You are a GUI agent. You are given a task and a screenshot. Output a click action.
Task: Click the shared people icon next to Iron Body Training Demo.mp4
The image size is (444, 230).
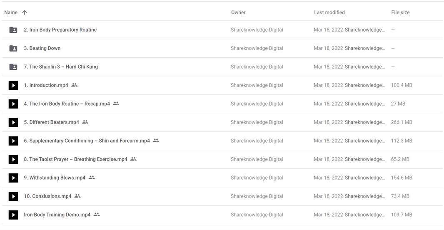tap(97, 215)
